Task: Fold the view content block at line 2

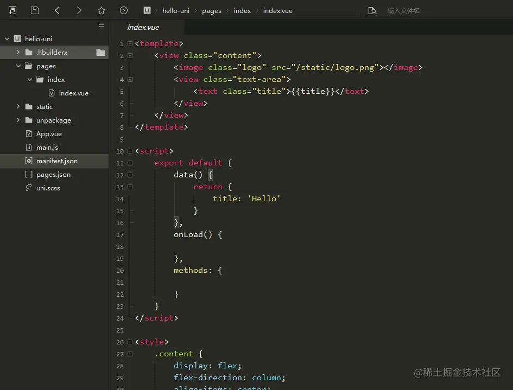Action: coord(130,55)
